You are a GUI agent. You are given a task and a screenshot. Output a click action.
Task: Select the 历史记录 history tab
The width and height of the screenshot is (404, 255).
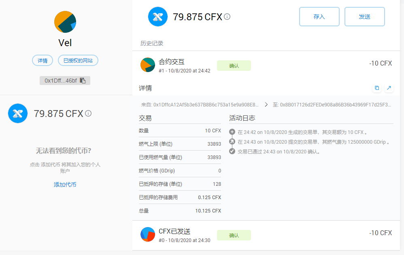coord(152,43)
